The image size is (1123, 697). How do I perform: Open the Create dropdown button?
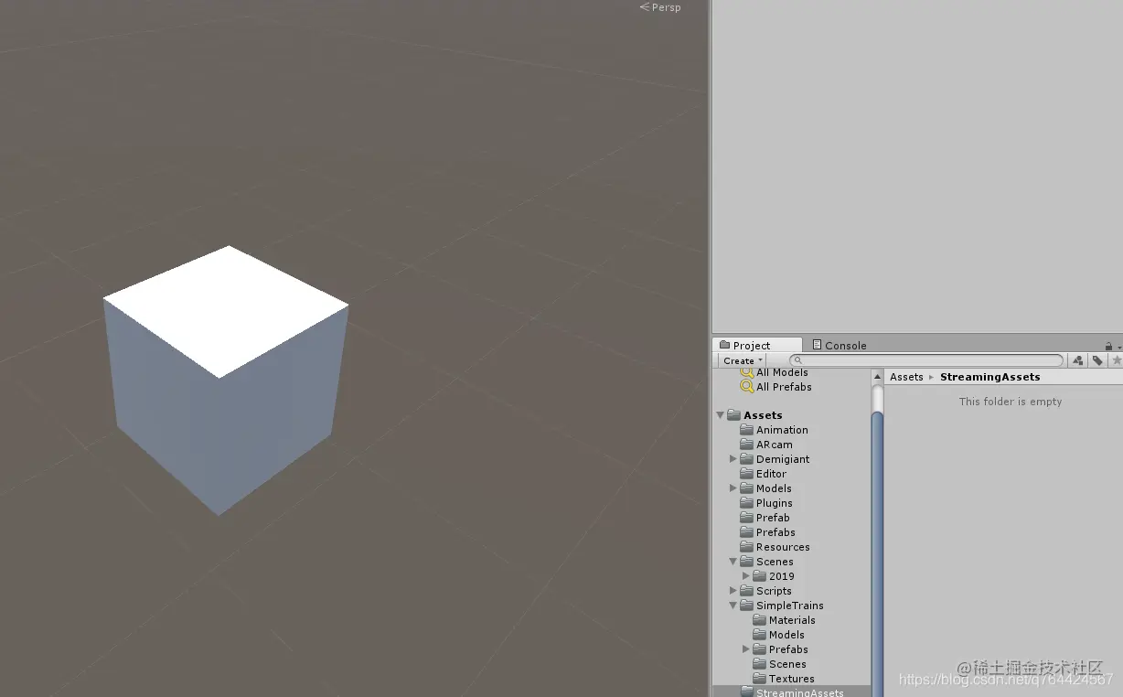[743, 360]
